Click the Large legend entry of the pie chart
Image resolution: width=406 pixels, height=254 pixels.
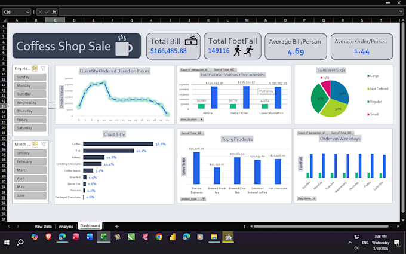(x=373, y=76)
